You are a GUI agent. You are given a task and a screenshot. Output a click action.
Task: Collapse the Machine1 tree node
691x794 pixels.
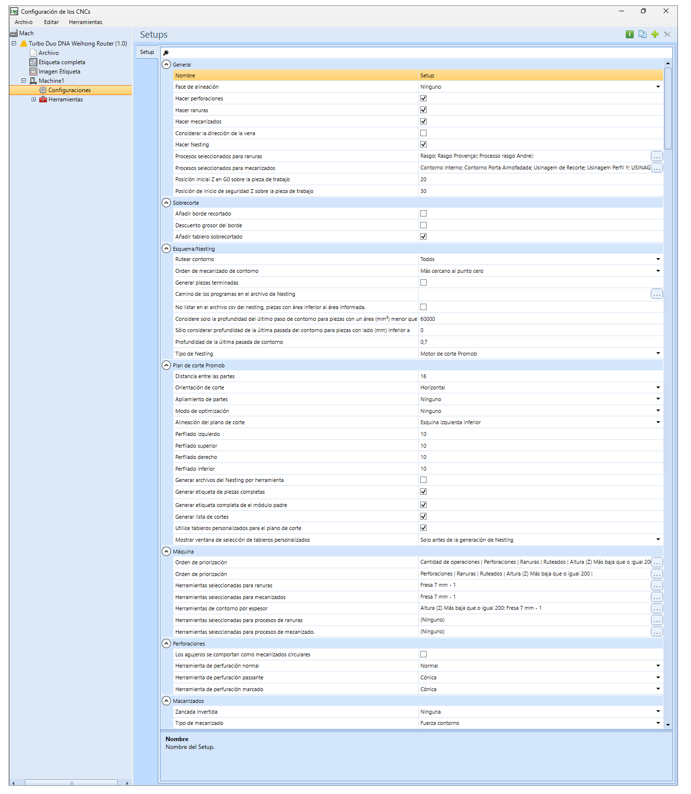[24, 81]
